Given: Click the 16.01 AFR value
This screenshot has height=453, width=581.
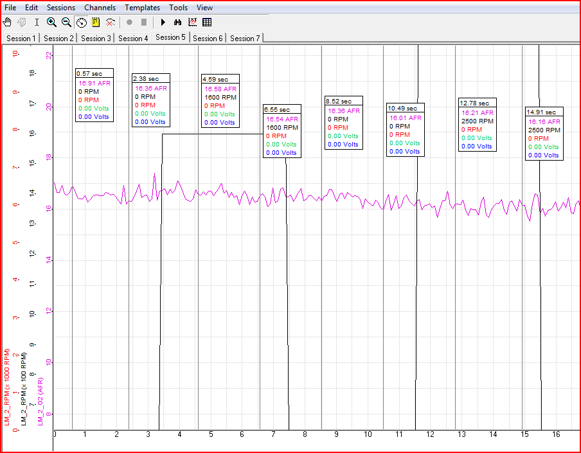Looking at the screenshot, I should (406, 118).
